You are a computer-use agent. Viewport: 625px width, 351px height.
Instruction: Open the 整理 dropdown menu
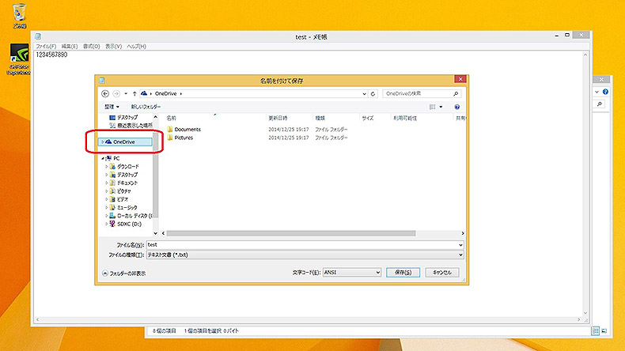pos(112,107)
